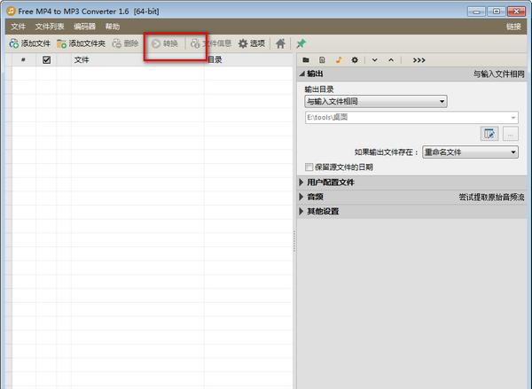The height and width of the screenshot is (389, 532).
Task: Click the browse '...' button next to the path
Action: 511,134
